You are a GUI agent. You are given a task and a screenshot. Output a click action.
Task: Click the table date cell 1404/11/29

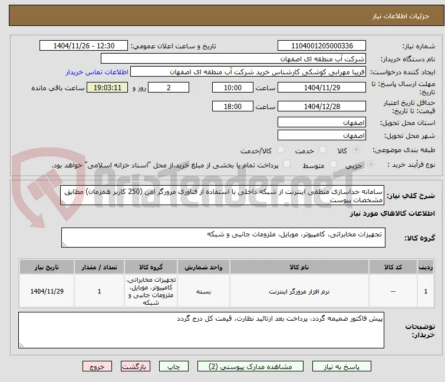click(47, 291)
